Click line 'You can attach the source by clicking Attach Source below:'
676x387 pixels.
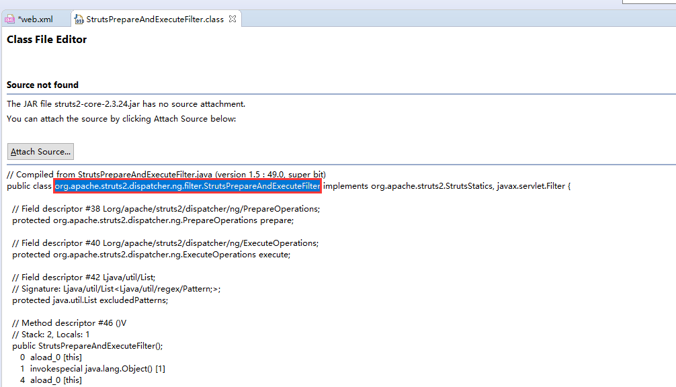click(x=121, y=118)
